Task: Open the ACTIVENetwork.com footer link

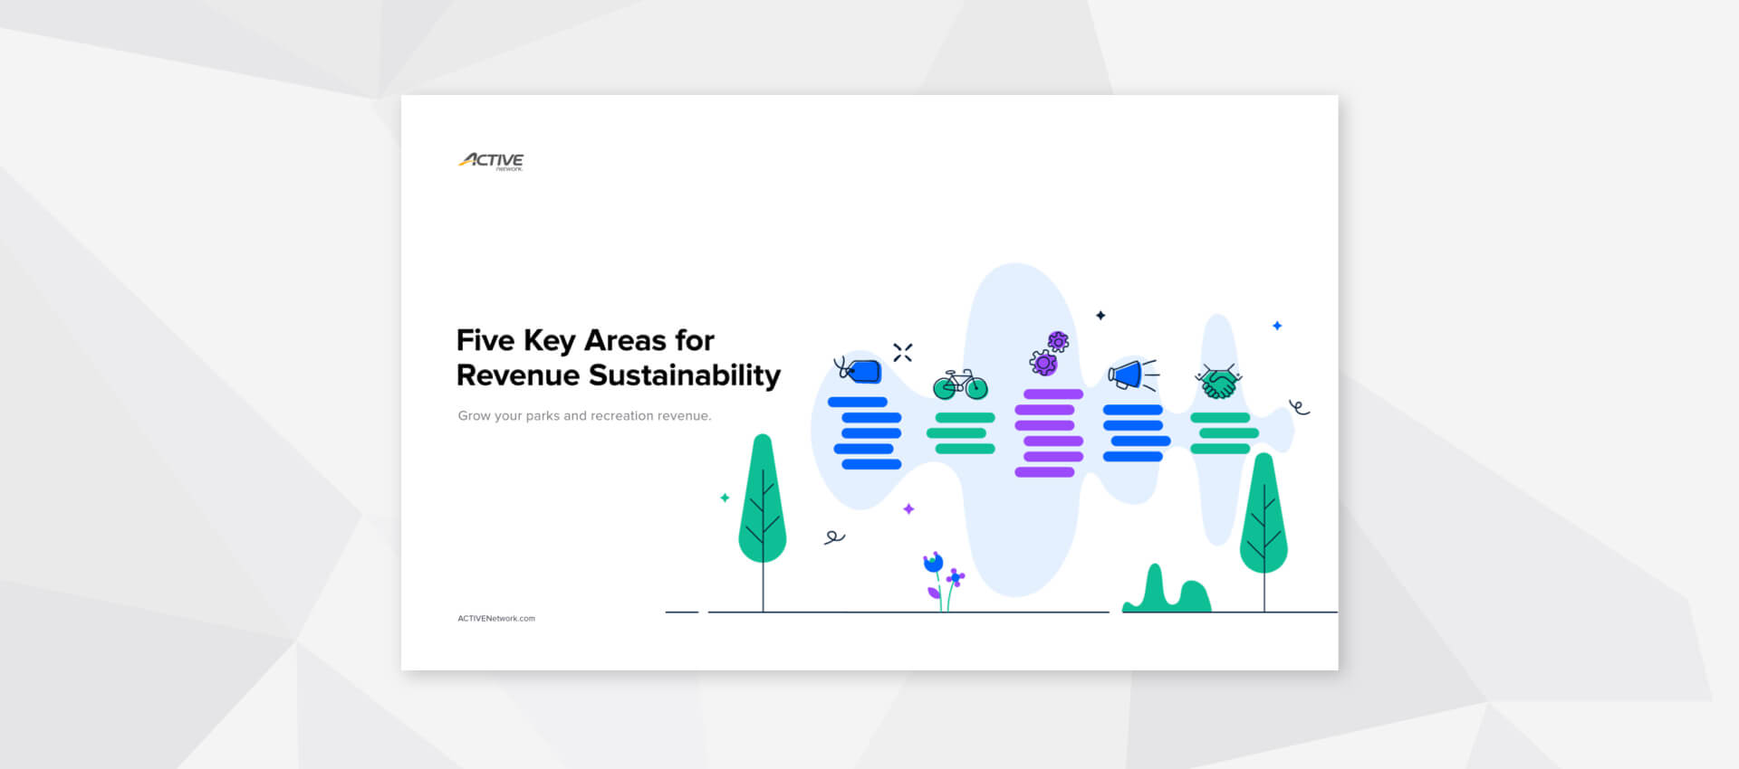Action: pos(496,619)
